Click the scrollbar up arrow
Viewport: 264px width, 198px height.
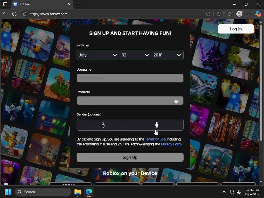point(261,22)
